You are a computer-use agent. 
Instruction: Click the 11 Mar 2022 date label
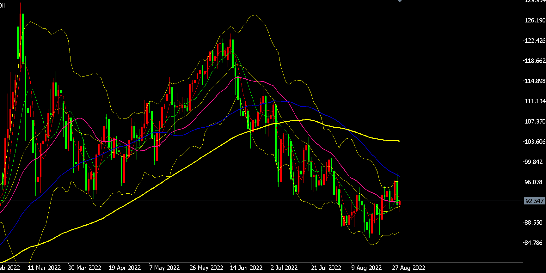click(44, 268)
